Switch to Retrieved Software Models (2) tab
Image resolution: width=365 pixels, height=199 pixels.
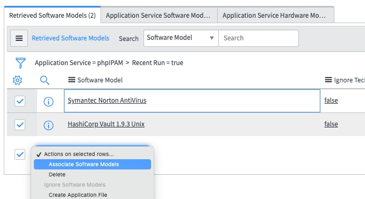pos(52,16)
